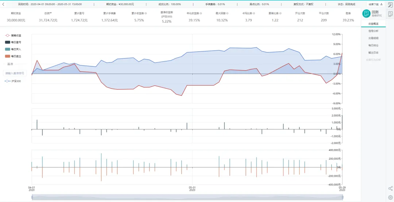The image size is (394, 202).
Task: Click the info icon beside 夏普比率
Action: click(280, 13)
